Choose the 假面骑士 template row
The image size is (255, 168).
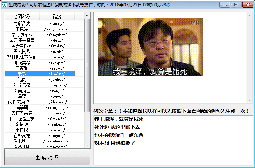(22, 91)
